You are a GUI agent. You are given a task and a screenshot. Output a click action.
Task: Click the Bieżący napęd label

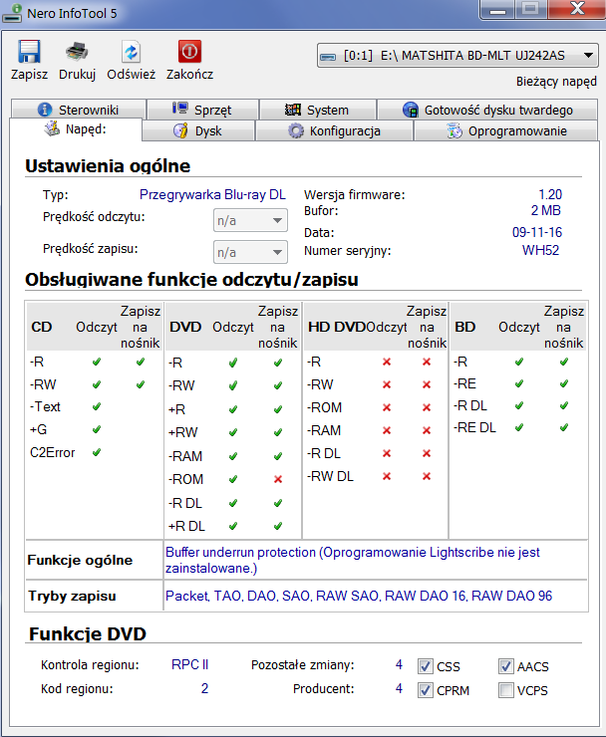(556, 82)
